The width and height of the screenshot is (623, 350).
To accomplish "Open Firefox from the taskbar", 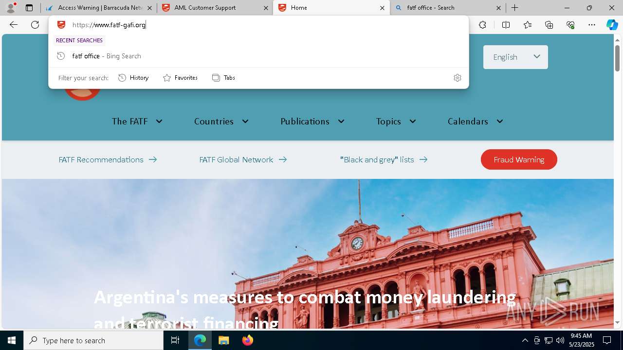I will [x=248, y=340].
